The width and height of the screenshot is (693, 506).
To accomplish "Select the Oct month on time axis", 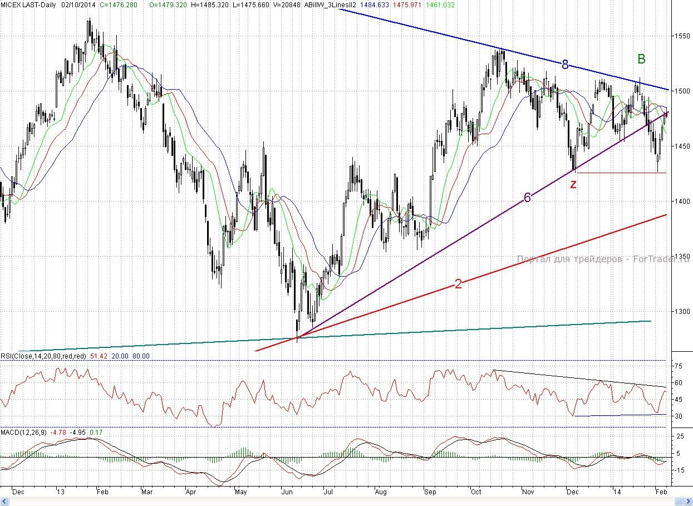I will (475, 492).
